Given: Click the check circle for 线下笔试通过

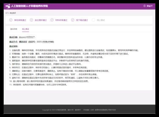Looking at the screenshot, I should (x=73, y=20).
